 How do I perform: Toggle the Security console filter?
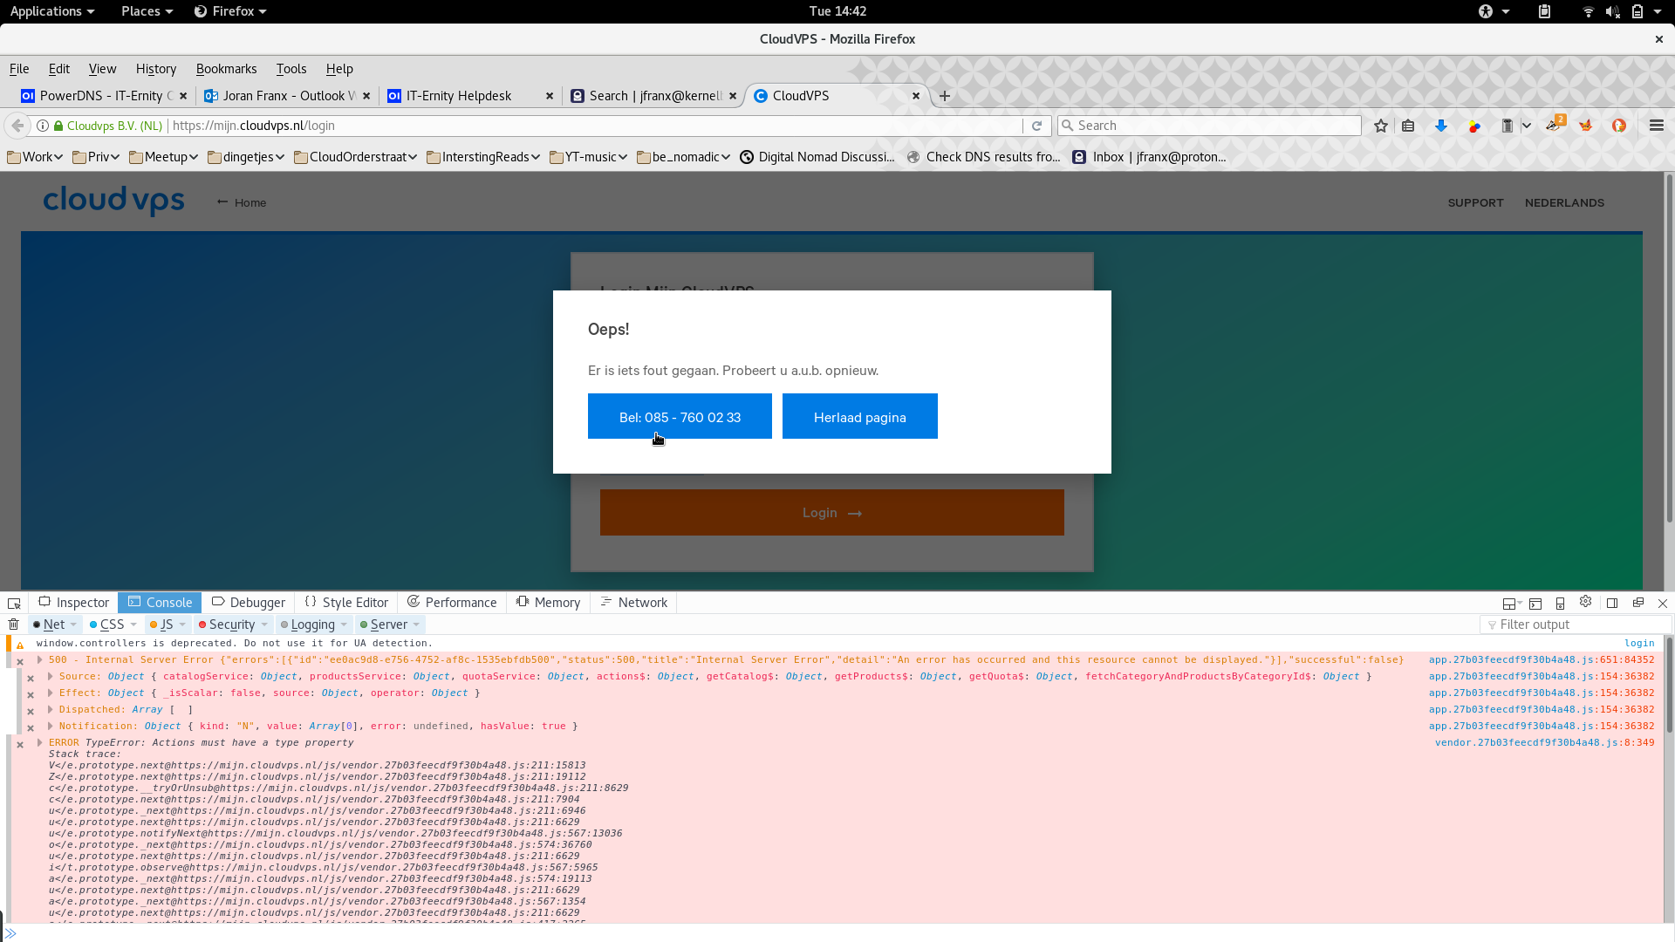pyautogui.click(x=232, y=625)
